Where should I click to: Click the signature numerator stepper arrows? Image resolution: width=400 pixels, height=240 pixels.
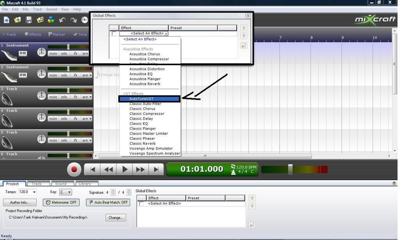point(113,192)
